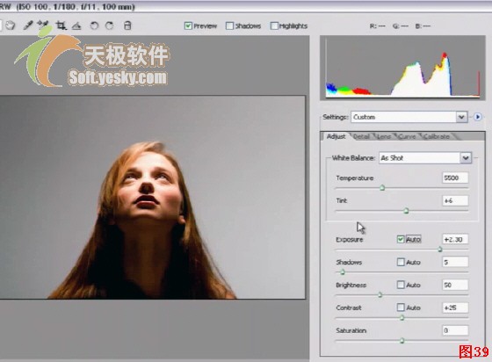The image size is (492, 362).
Task: Click the Saturation value field
Action: pos(455,330)
